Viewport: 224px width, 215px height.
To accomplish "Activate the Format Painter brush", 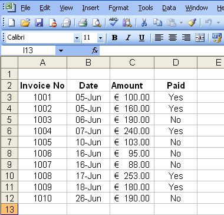I will tap(192, 23).
